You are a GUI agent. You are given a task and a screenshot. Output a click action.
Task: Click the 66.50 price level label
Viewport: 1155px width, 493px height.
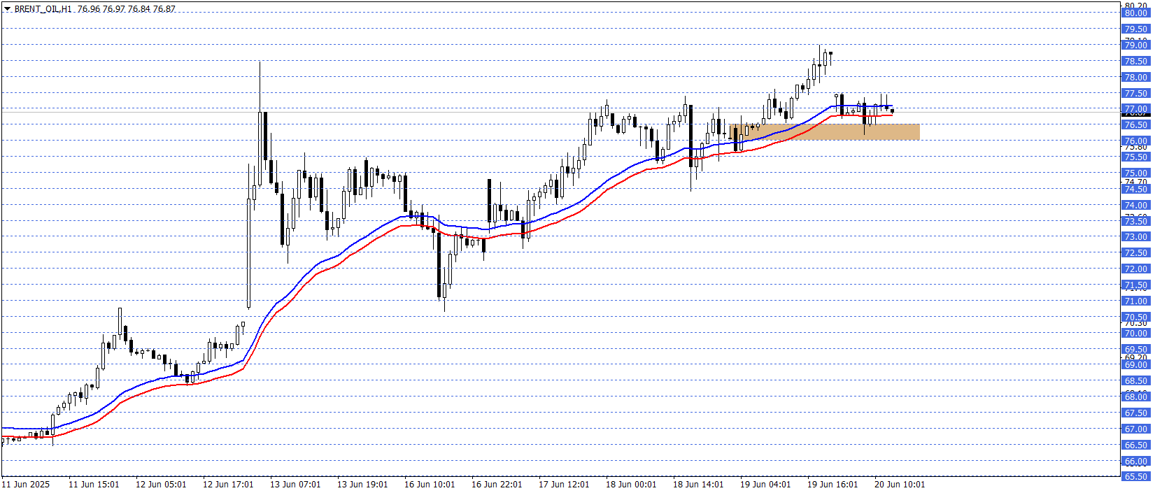click(x=1135, y=445)
